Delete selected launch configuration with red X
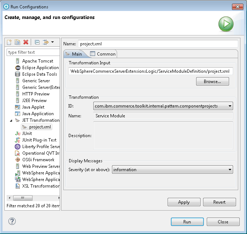 coord(26,42)
